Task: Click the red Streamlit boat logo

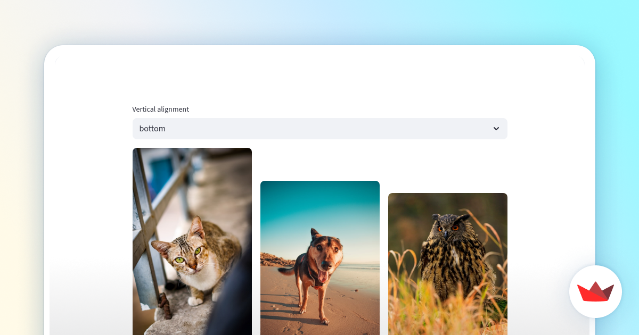Action: [595, 292]
